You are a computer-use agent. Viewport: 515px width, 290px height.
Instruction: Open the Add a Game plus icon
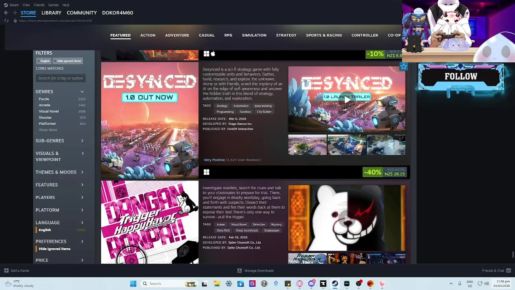click(6, 271)
